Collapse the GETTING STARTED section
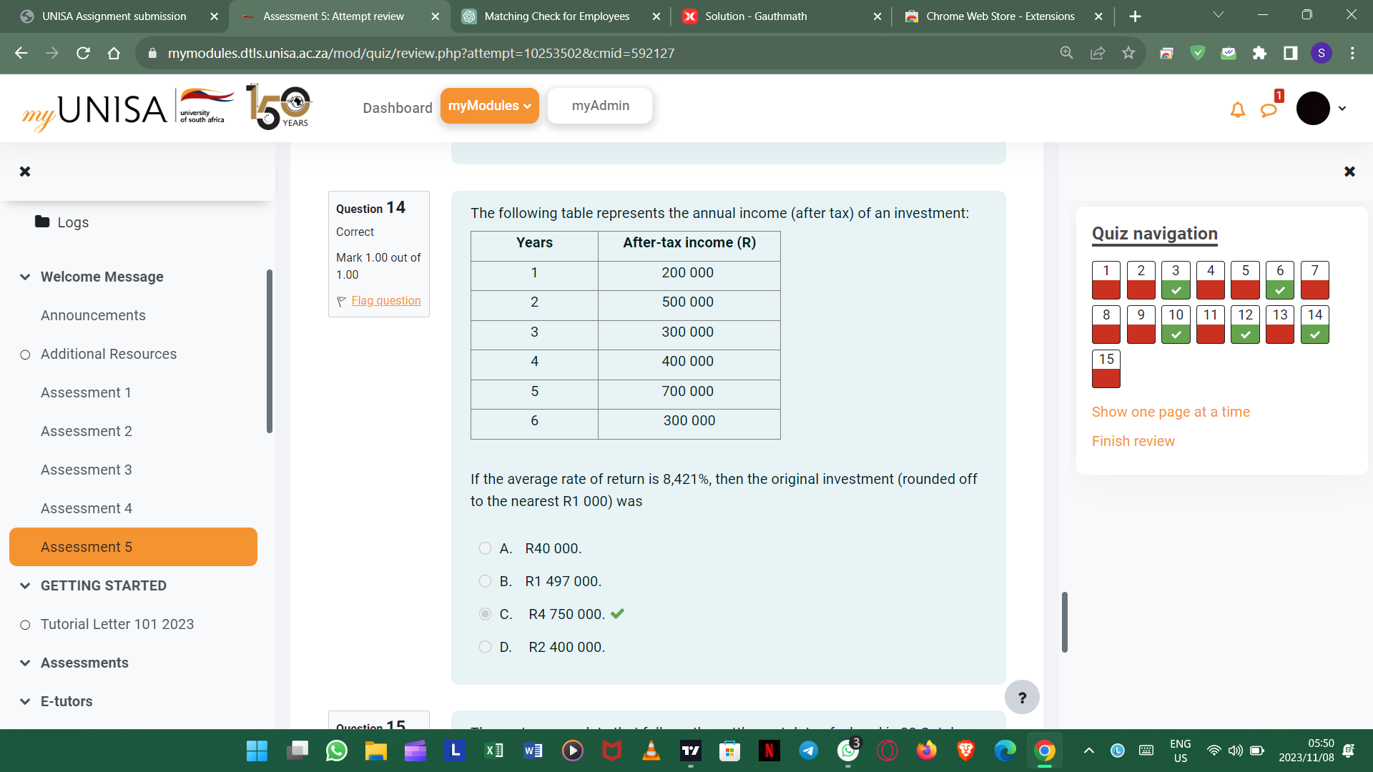Viewport: 1373px width, 772px height. click(26, 585)
